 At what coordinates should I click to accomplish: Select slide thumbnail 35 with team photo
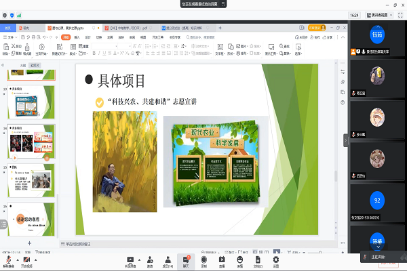pyautogui.click(x=31, y=180)
